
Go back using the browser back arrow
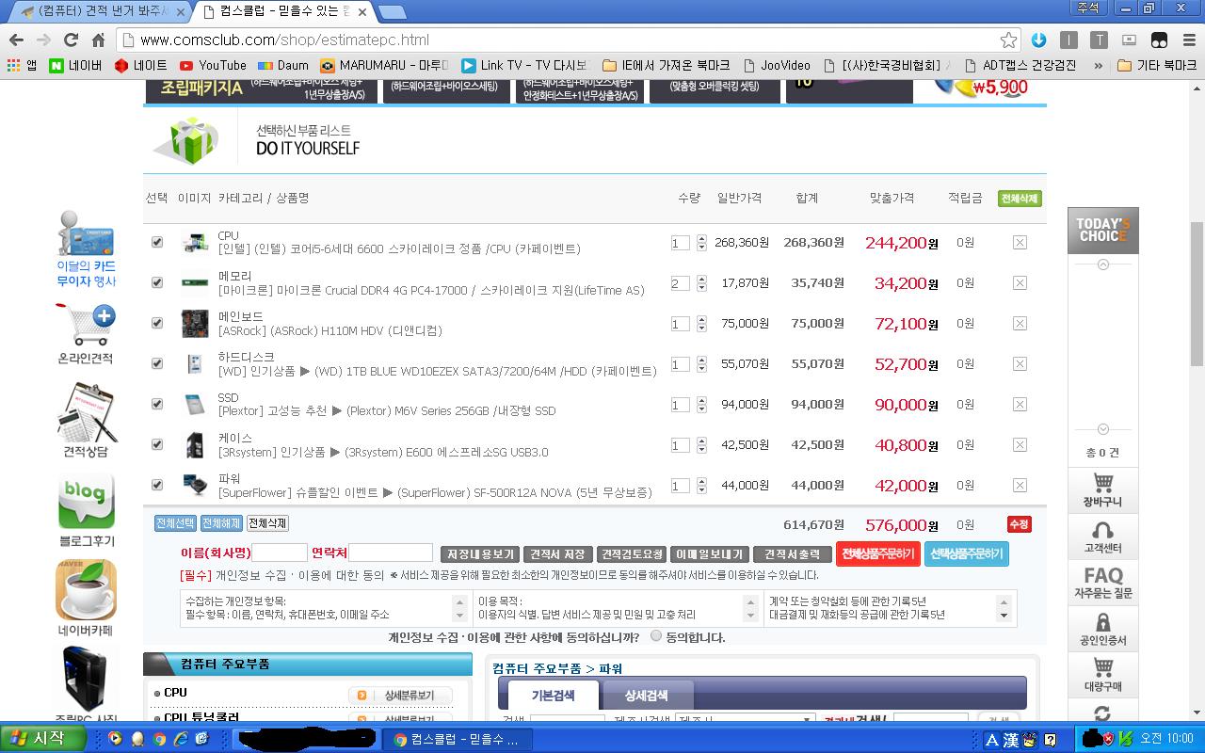[x=16, y=40]
